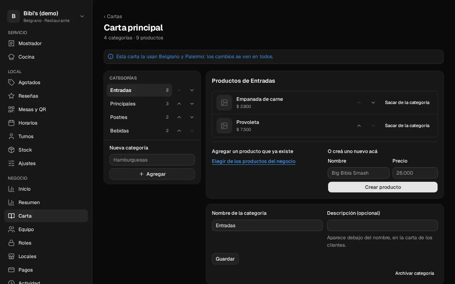Move Principales category up

coord(179,104)
